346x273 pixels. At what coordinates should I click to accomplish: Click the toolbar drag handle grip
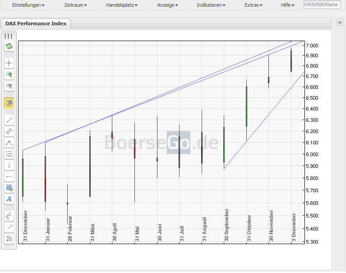pos(9,36)
